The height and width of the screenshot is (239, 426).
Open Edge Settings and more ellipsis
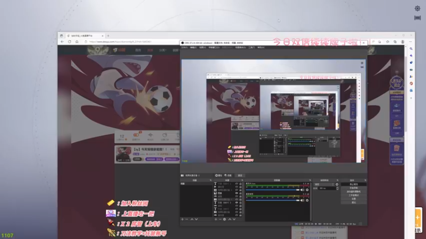coord(410,42)
